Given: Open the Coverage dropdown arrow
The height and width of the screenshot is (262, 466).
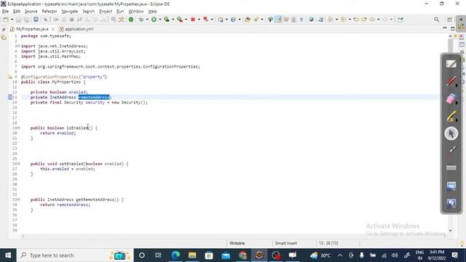Looking at the screenshot, I should 173,20.
